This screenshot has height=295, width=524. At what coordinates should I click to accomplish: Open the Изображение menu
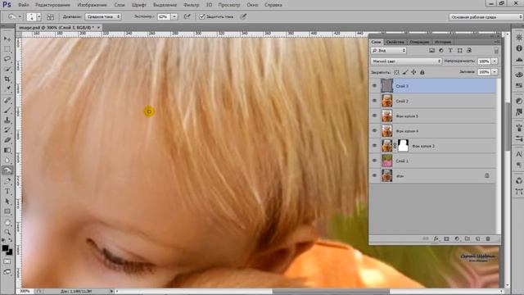point(92,5)
